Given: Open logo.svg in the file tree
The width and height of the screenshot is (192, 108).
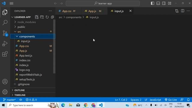Looking at the screenshot, I should click(33, 70).
